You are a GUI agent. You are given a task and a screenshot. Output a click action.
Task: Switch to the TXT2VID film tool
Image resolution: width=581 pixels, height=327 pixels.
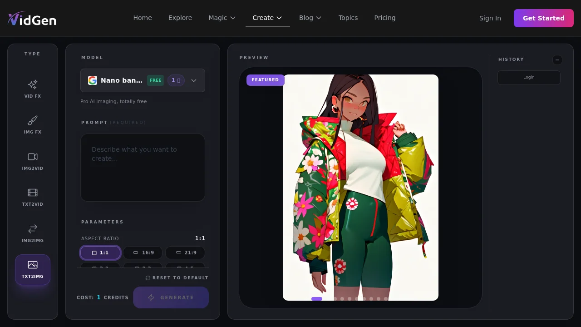(x=32, y=197)
